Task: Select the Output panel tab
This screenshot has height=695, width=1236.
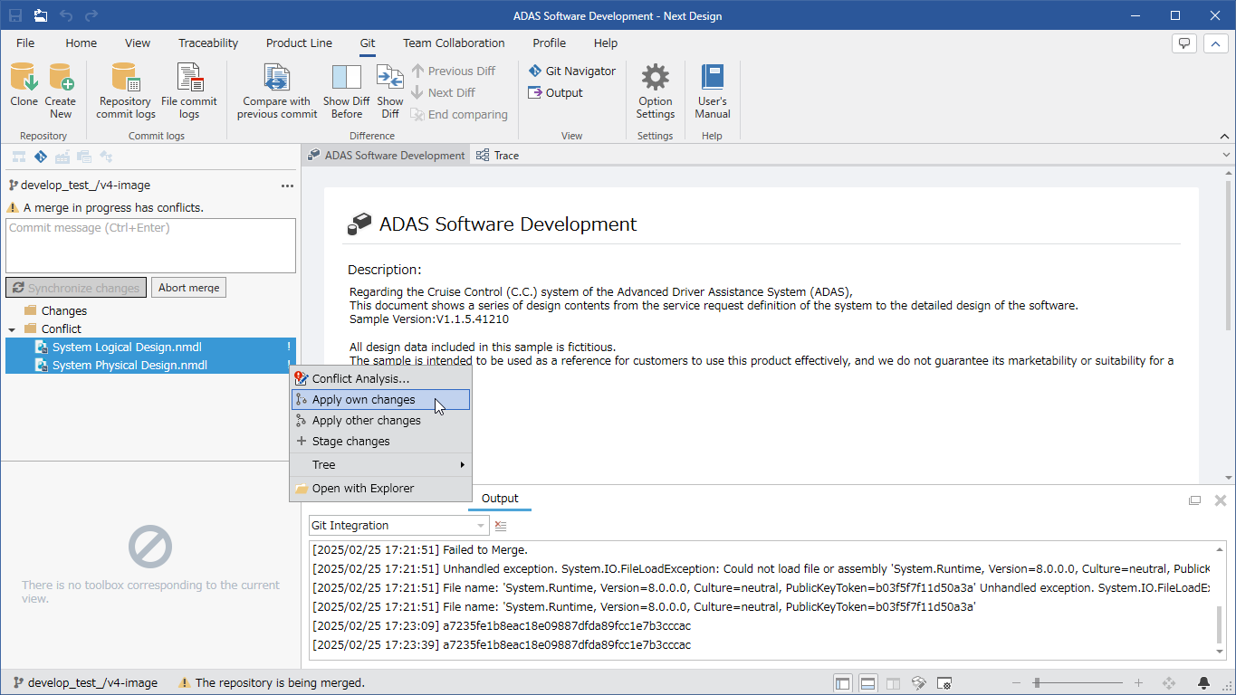Action: (x=500, y=499)
